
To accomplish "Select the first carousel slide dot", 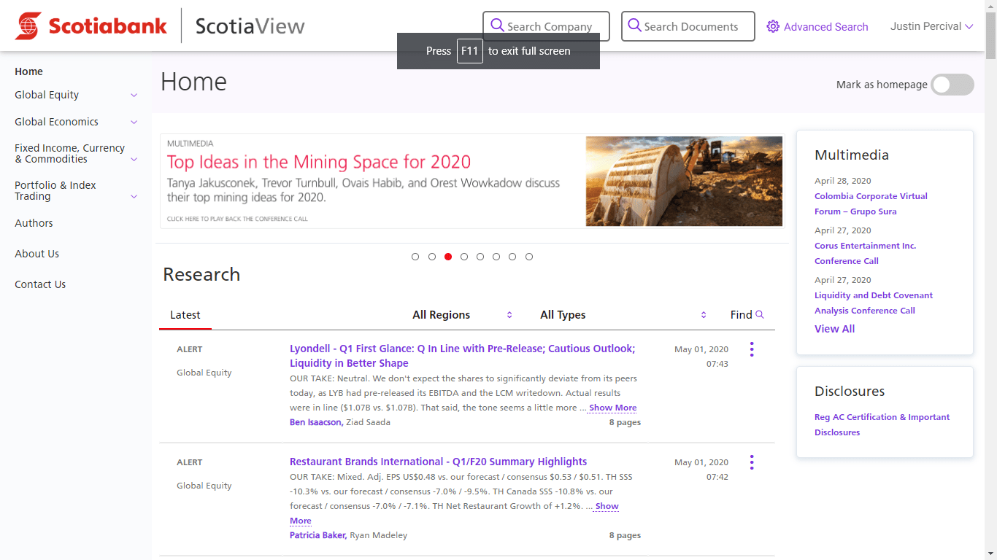I will coord(415,257).
